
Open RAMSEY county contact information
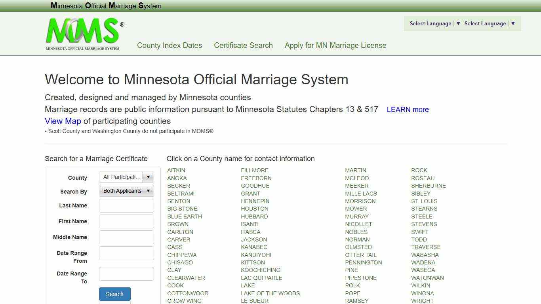[356, 301]
